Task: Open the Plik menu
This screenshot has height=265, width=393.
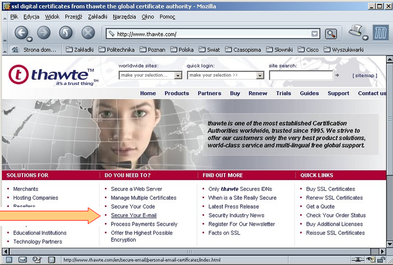Action: 14,17
